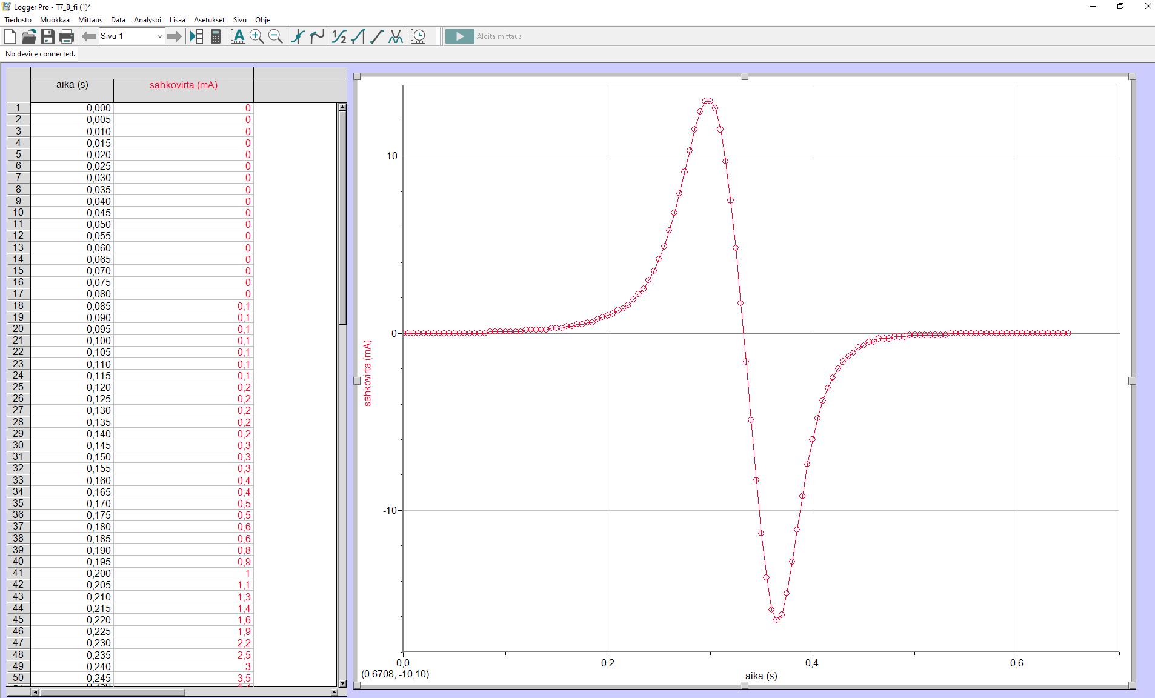Open a file using the folder icon
The image size is (1155, 698).
[28, 36]
